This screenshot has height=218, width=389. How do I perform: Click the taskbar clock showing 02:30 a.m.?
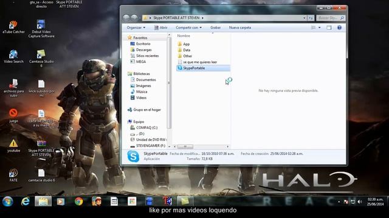point(376,202)
